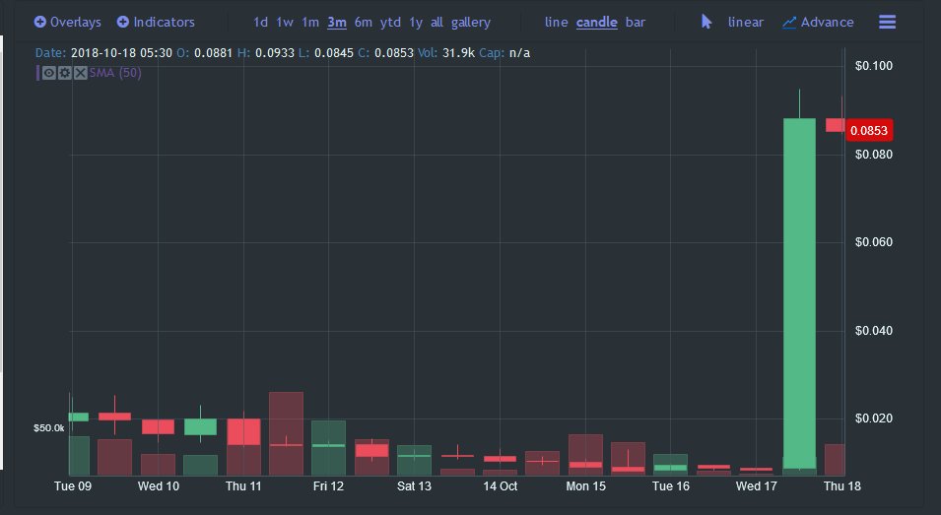Click the red 0.0853 price tag
The height and width of the screenshot is (515, 941).
tap(869, 131)
